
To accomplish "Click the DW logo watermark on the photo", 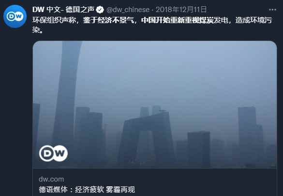I will tap(53, 153).
